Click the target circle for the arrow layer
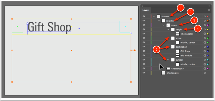This screenshot has height=101, width=215. 205,38
